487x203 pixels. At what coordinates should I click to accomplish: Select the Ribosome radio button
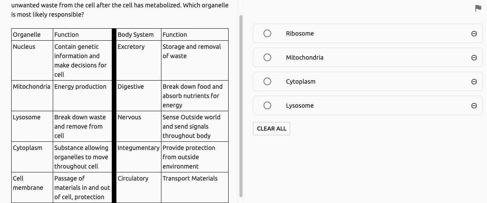coord(267,33)
